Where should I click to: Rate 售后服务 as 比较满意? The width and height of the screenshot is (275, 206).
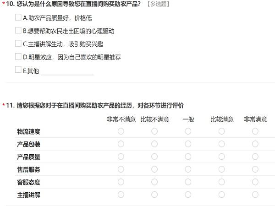(222, 169)
